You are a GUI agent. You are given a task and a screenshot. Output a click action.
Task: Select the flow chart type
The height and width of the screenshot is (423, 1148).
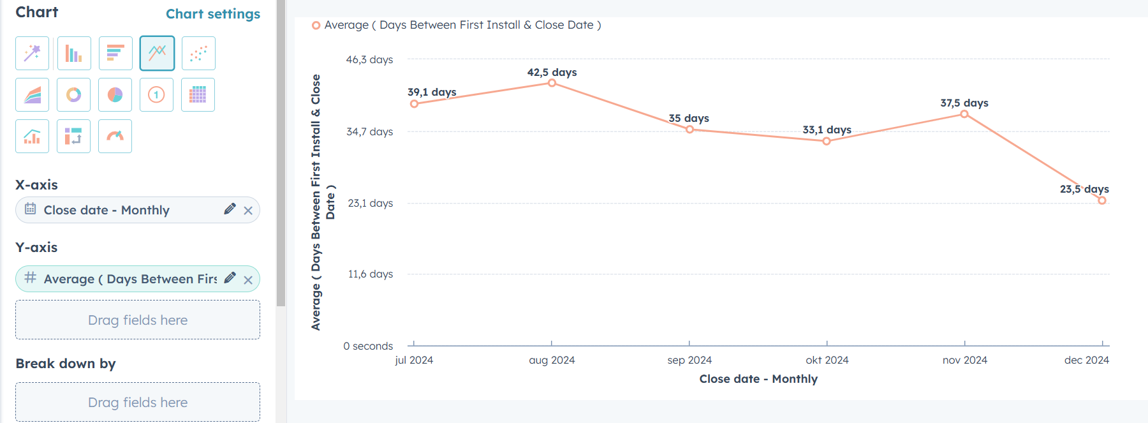(x=73, y=136)
